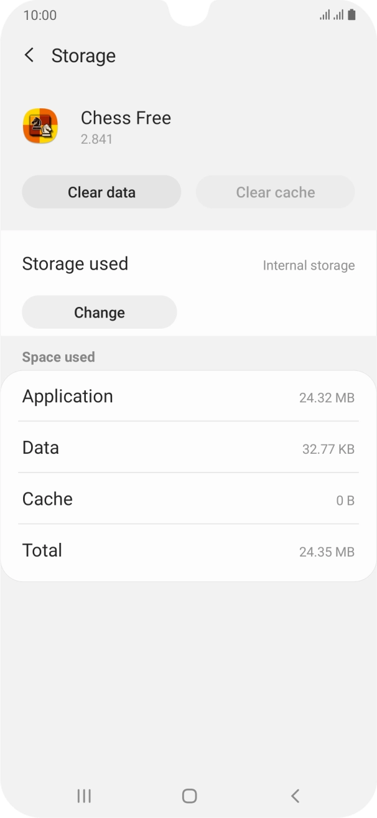Open the Application size entry

[188, 397]
